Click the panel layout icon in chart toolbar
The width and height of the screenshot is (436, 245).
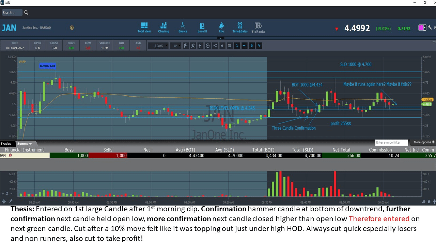tap(230, 46)
